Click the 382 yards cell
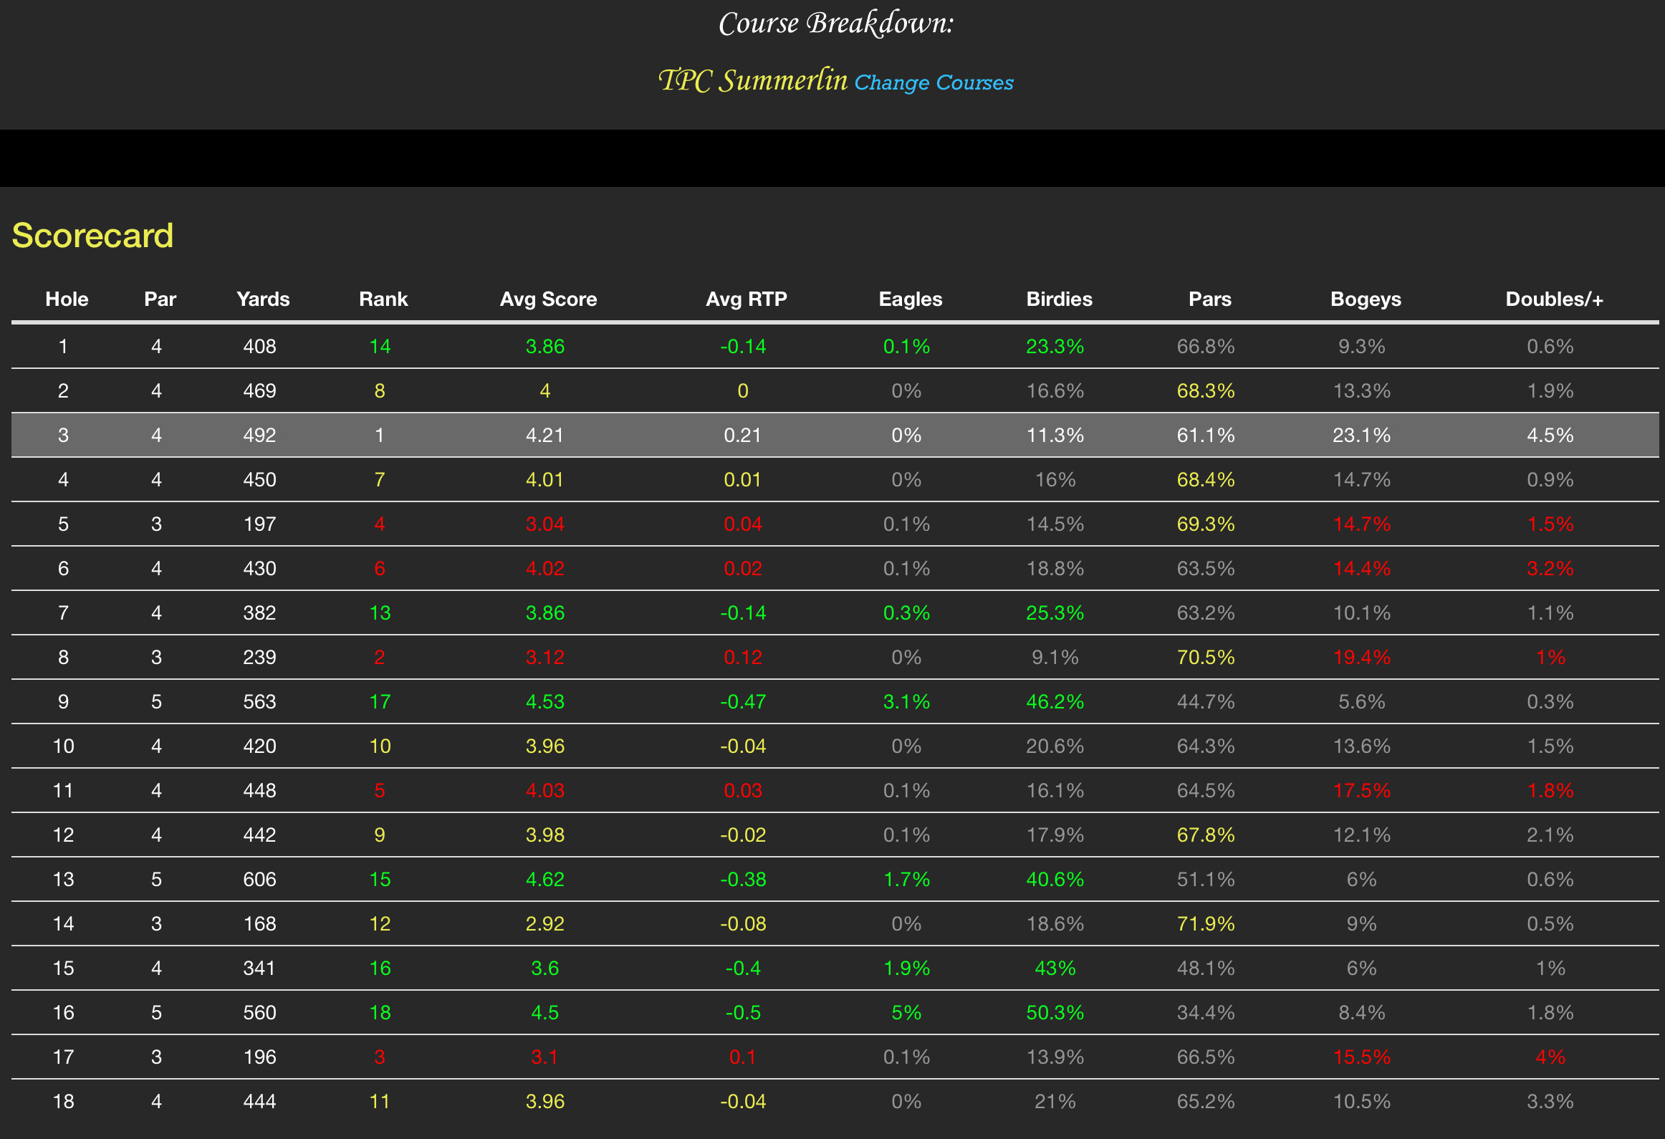 coord(259,612)
